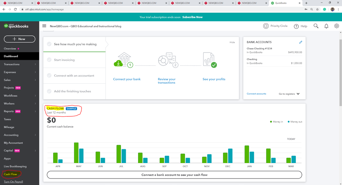Click the Money in legend dot
Screen dimensions: 342x185
271,122
